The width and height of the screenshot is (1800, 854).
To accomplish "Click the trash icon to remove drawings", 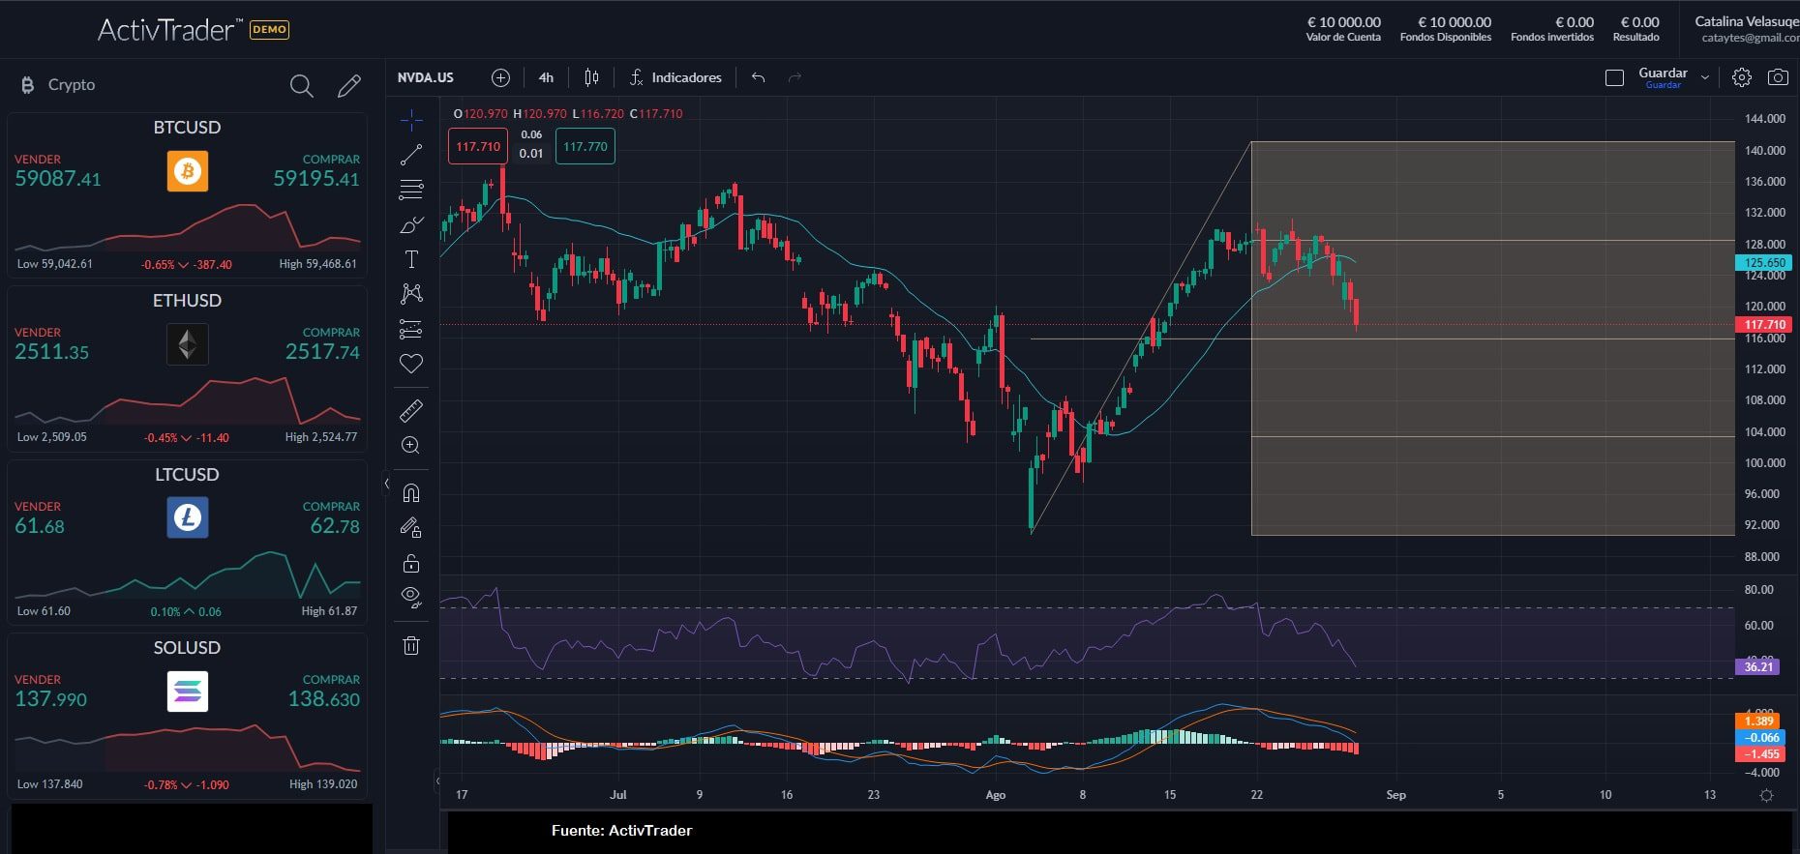I will (x=411, y=646).
